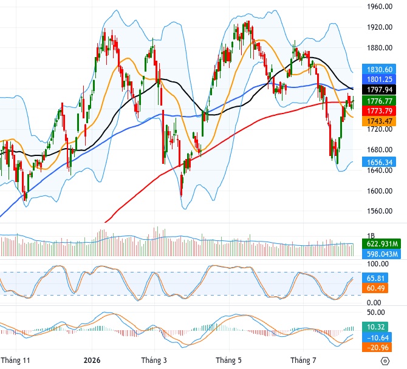Click the Tháng 11 time axis label
407x369 pixels.
point(15,360)
